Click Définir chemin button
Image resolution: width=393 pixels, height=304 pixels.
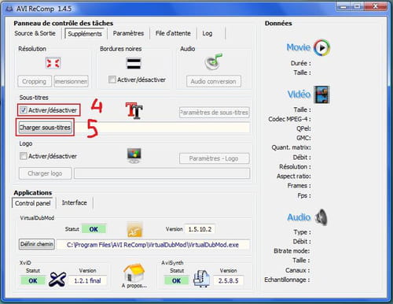pos(37,244)
